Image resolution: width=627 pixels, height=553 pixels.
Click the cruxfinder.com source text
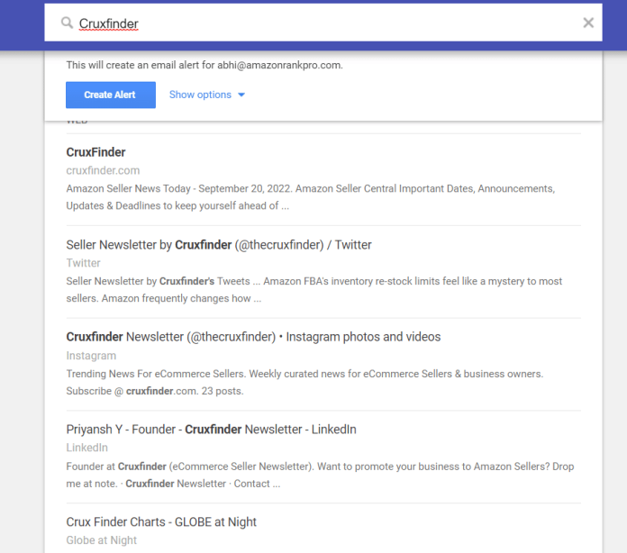point(103,170)
